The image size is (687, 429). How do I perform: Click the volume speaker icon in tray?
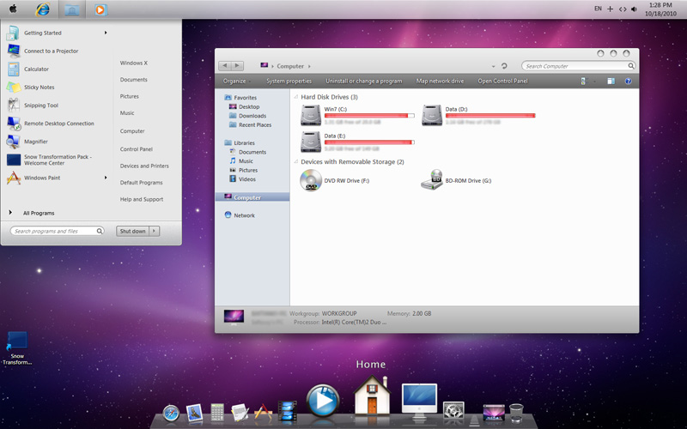click(634, 9)
